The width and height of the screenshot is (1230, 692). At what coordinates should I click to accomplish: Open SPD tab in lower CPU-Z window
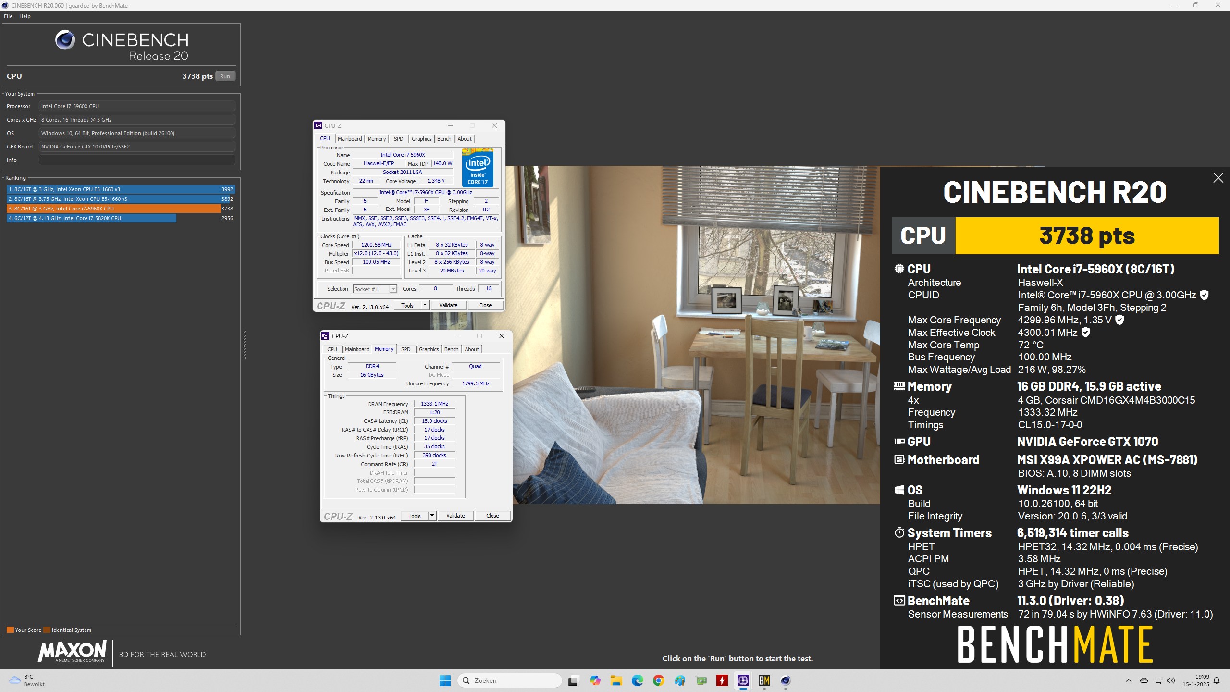coord(406,349)
